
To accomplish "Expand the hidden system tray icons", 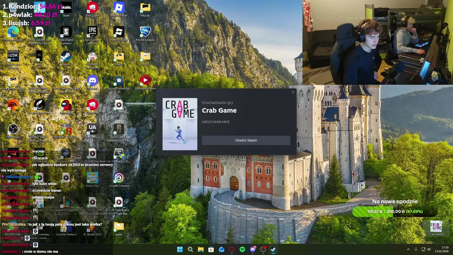I will (x=408, y=249).
